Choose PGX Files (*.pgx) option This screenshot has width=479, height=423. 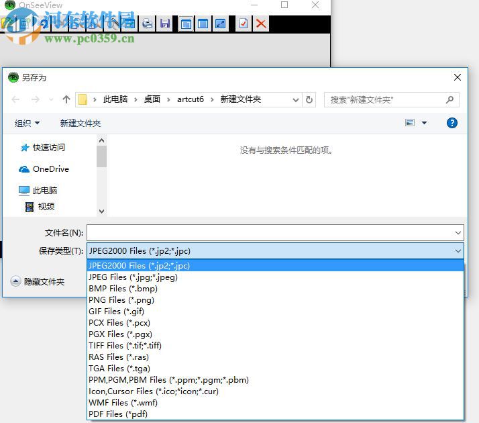tap(275, 334)
